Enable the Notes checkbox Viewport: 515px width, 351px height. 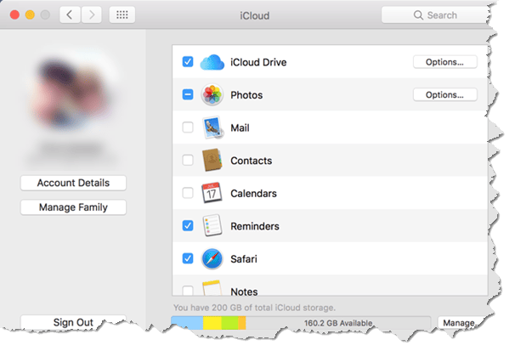[x=188, y=291]
